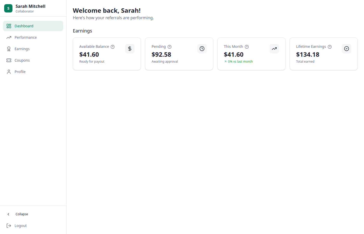Click Sarah Mitchell's avatar badge
This screenshot has height=234, width=364.
(x=8, y=8)
